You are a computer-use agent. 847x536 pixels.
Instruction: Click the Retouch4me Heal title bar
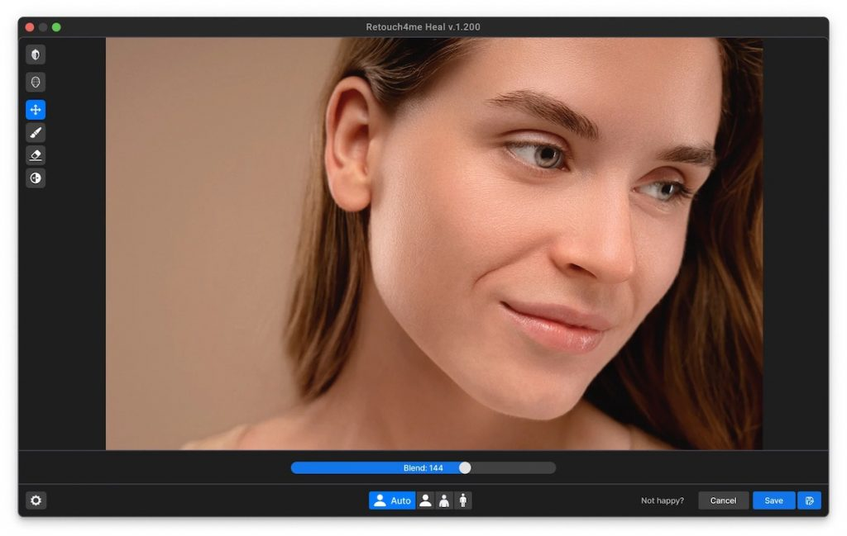(x=423, y=26)
